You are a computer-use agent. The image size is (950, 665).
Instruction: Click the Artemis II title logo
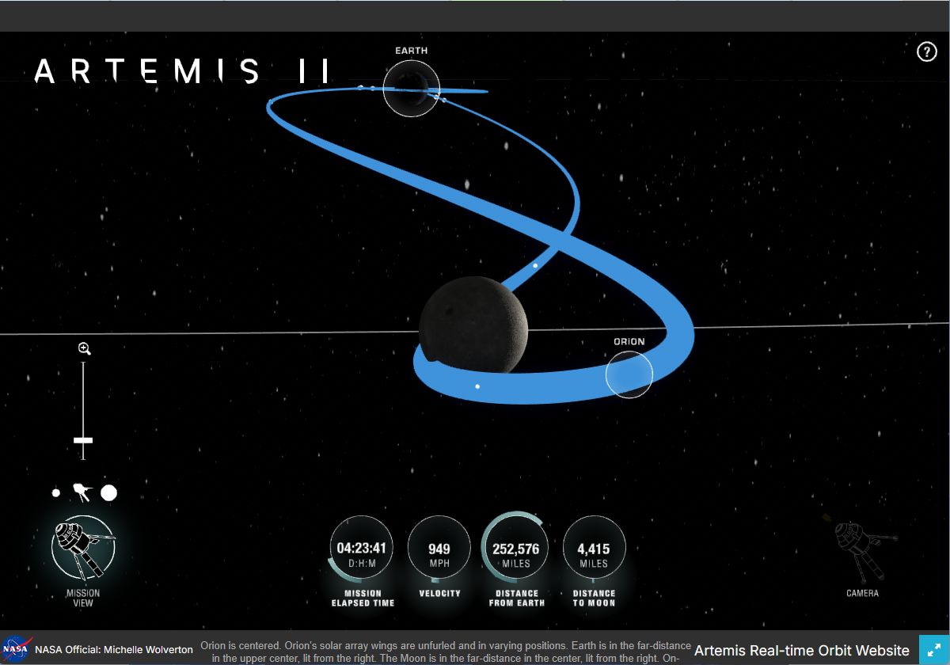pyautogui.click(x=181, y=71)
